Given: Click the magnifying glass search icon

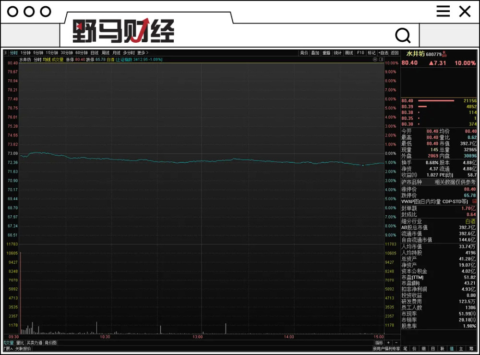Looking at the screenshot, I should pyautogui.click(x=403, y=36).
